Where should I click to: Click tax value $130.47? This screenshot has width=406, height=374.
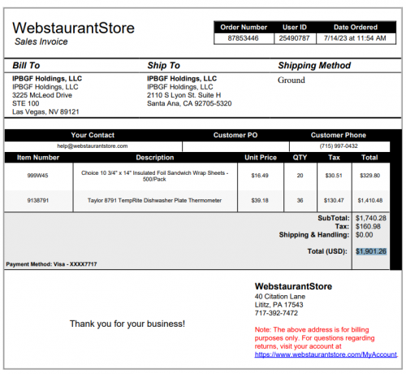[x=334, y=201]
